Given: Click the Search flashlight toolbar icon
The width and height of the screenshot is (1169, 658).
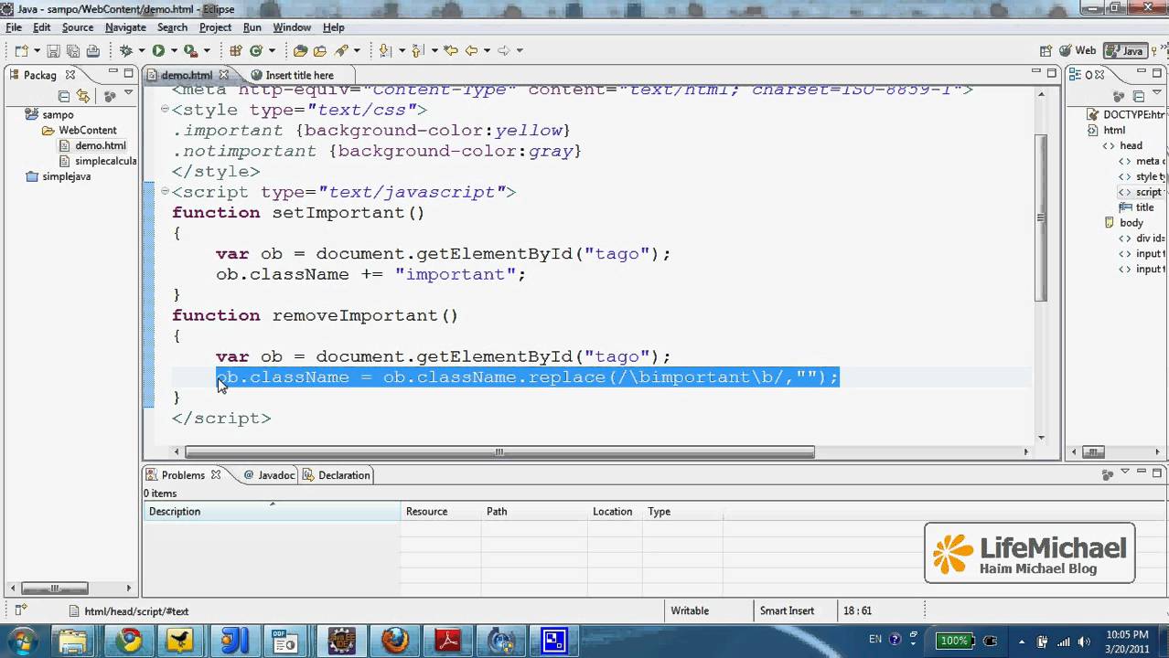Looking at the screenshot, I should [x=341, y=51].
